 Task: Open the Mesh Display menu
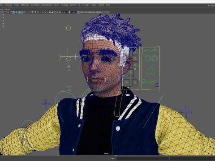tap(47, 5)
